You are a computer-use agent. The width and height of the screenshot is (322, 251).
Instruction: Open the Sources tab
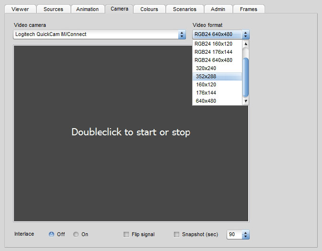coord(53,9)
